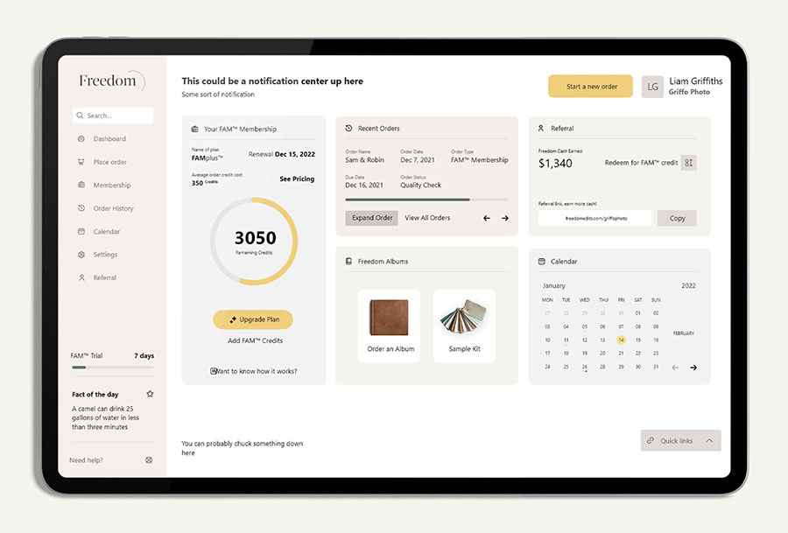Go to next recent order with right arrow

point(505,218)
